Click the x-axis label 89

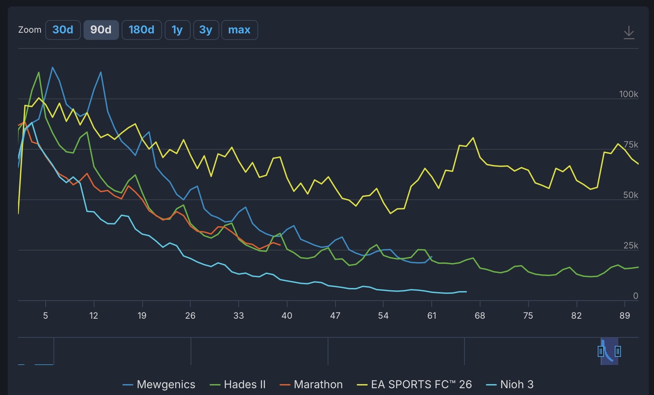625,316
